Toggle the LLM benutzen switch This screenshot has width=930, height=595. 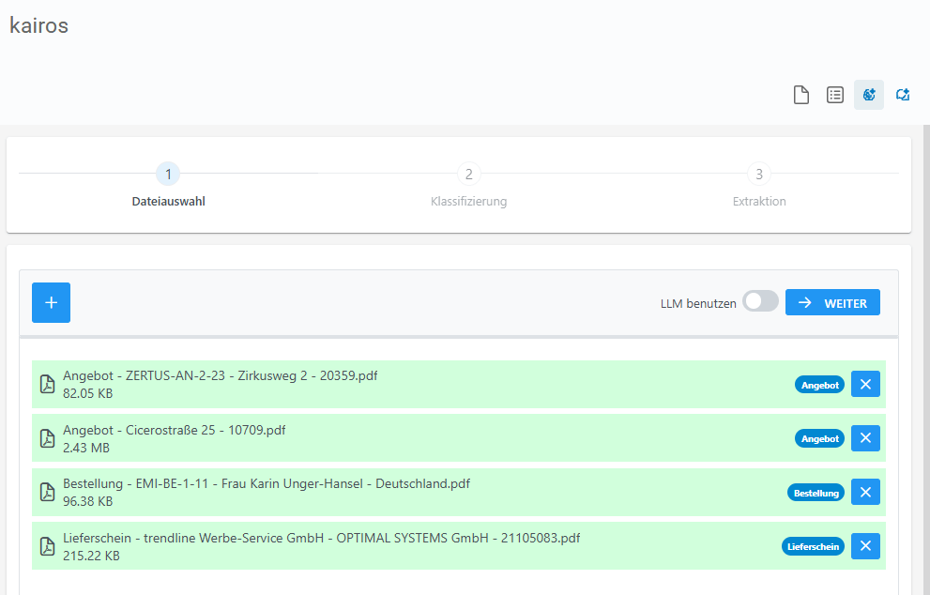point(760,302)
